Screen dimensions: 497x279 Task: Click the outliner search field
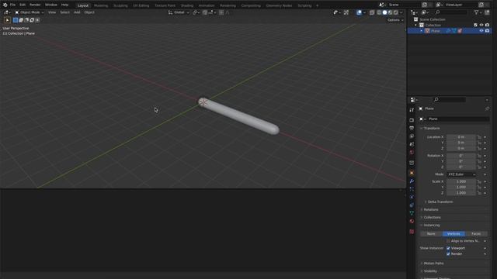(x=450, y=12)
